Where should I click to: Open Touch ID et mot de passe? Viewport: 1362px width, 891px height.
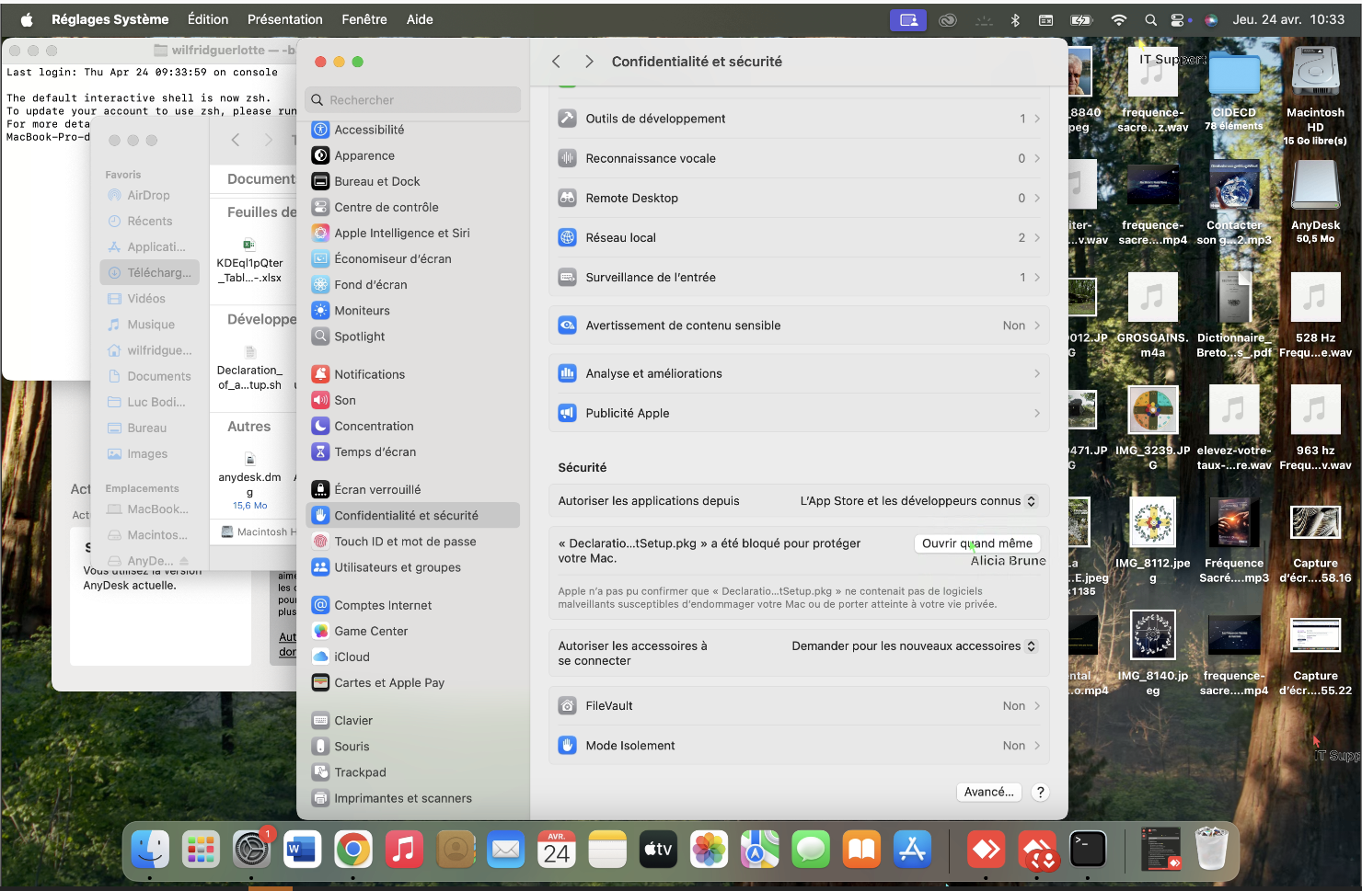click(405, 542)
